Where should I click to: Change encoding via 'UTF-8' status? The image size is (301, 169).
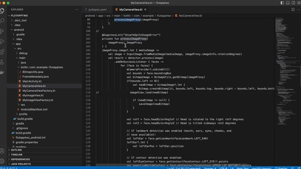[223, 168]
